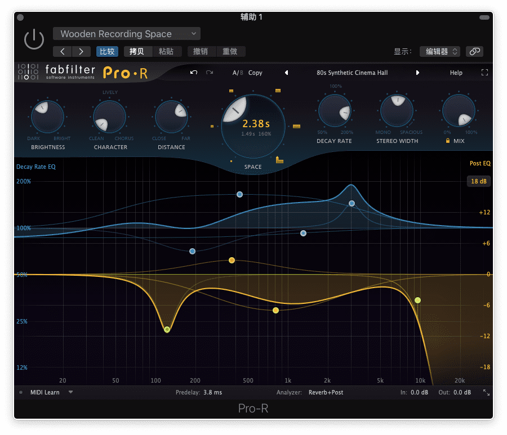Click the Decay Rate EQ label
The width and height of the screenshot is (507, 435).
36,167
